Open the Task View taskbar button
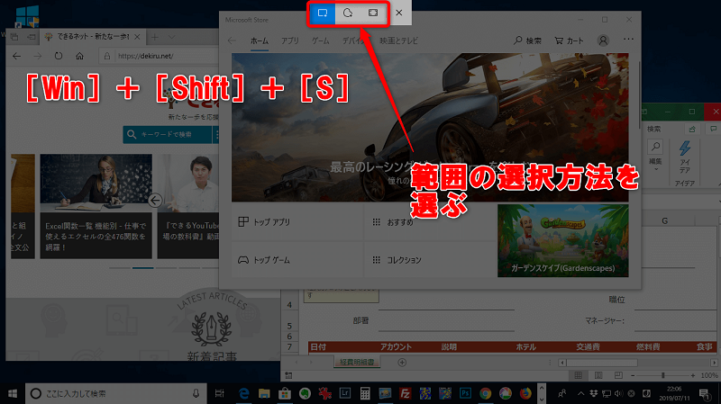721x404 pixels. coord(220,393)
